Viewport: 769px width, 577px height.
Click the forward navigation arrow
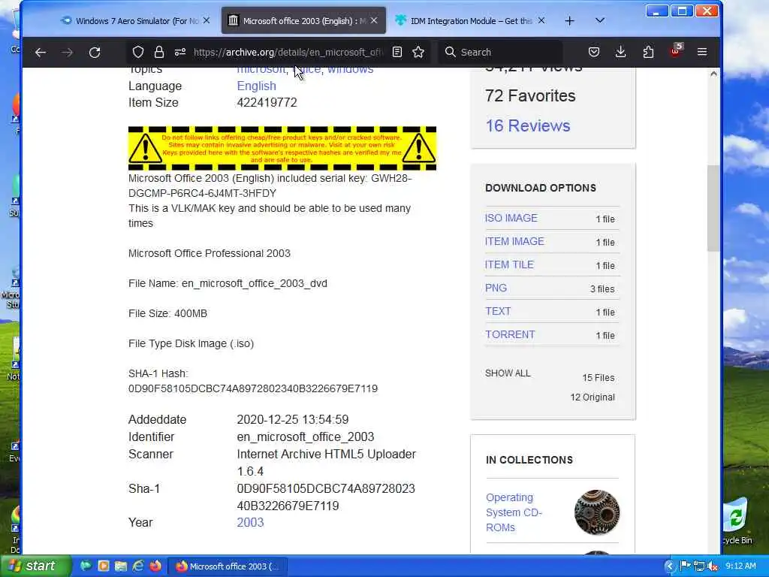67,52
